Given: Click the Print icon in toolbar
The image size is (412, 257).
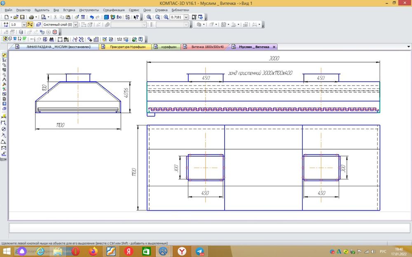Looking at the screenshot, I should click(31, 17).
